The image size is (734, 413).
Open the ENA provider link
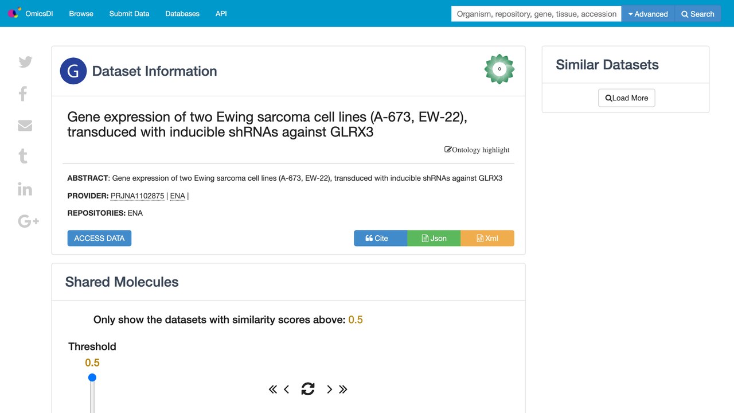178,196
